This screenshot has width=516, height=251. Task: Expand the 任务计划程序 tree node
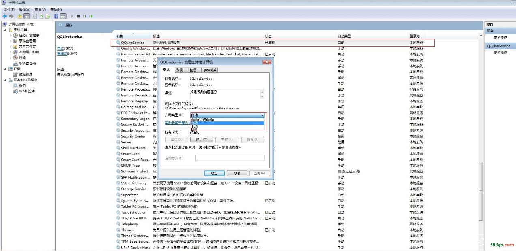(x=11, y=35)
